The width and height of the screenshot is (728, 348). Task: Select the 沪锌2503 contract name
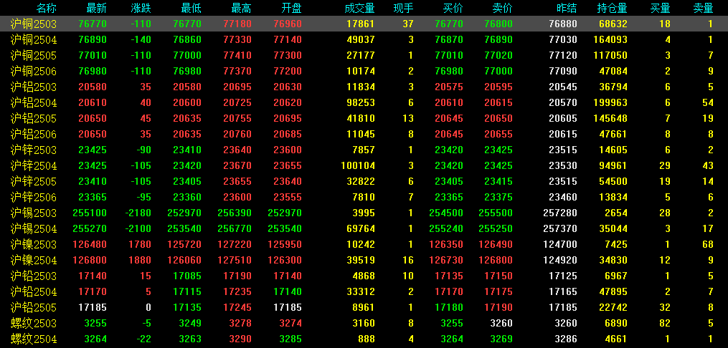(34, 150)
